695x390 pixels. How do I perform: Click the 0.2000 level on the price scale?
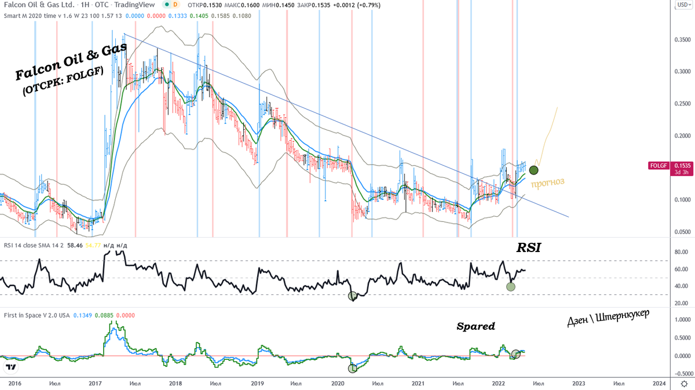coord(683,136)
